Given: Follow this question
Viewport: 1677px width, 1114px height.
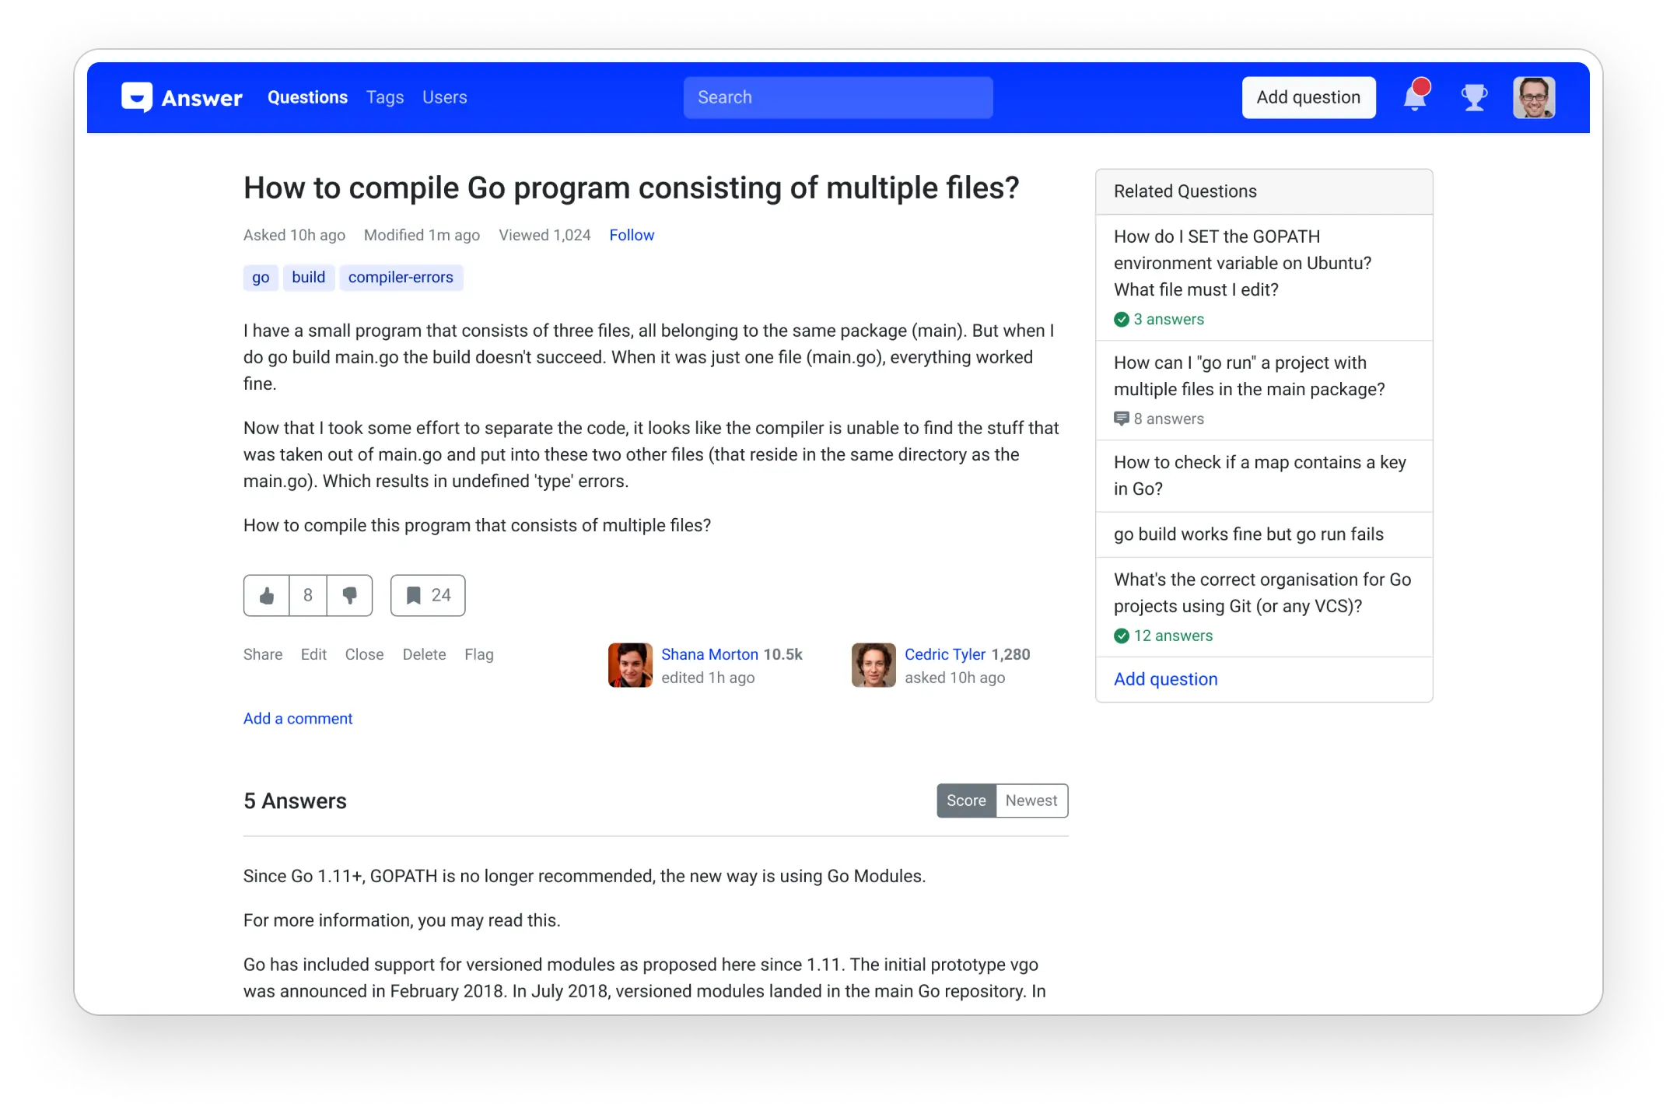Looking at the screenshot, I should (632, 235).
